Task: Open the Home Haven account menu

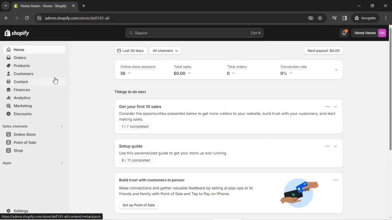Action: click(370, 33)
